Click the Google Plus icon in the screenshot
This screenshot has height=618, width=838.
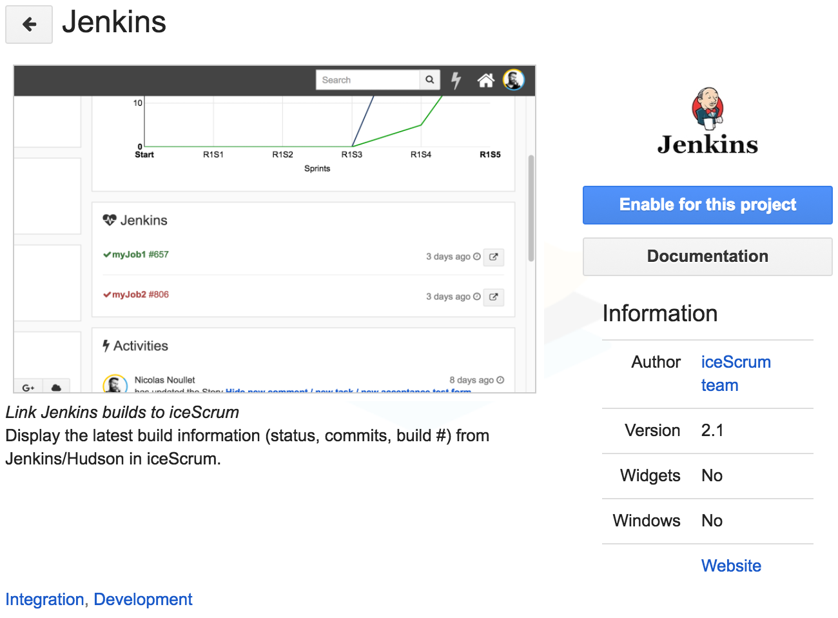tap(28, 387)
